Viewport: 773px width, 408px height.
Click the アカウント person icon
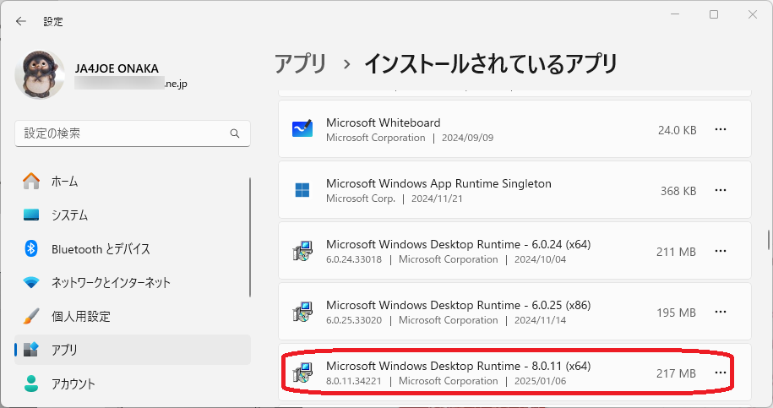pos(31,384)
